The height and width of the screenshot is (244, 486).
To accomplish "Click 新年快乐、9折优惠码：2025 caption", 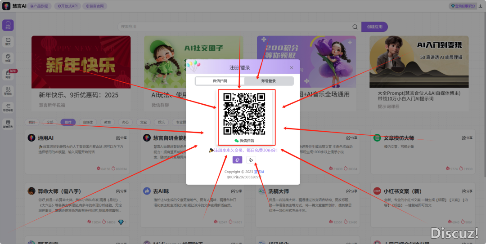I will tap(79, 95).
